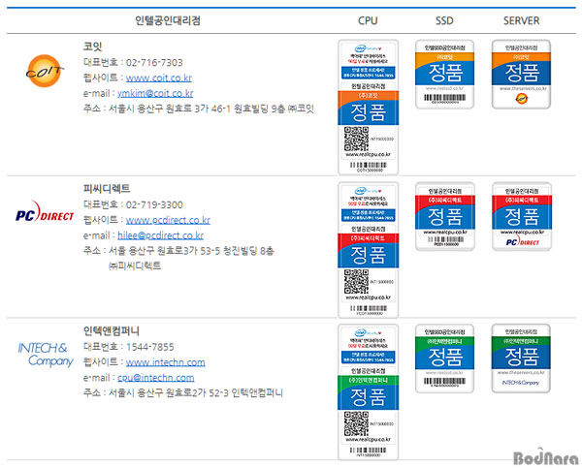The image size is (582, 468).
Task: Open the www.pcdirect.co.kr website link
Action: click(168, 220)
